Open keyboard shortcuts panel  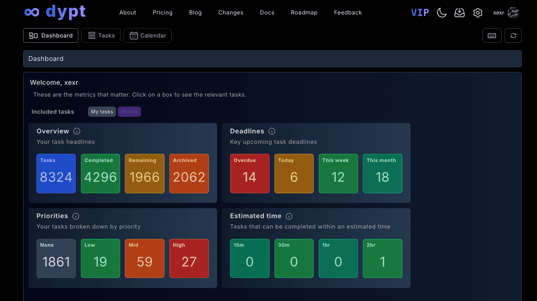click(492, 35)
